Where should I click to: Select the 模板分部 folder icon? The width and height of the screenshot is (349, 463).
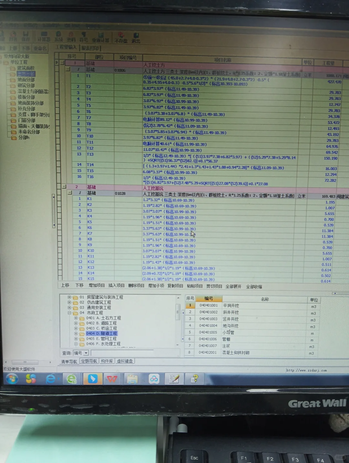13,97
